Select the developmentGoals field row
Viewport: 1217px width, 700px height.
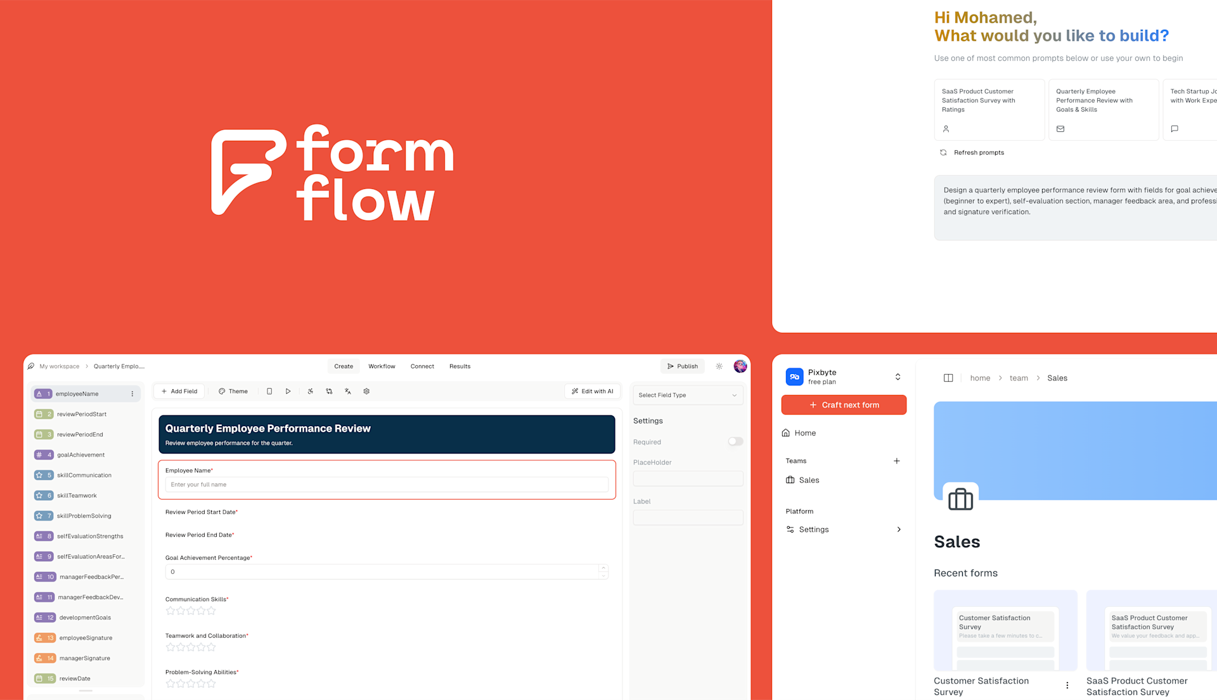pyautogui.click(x=86, y=618)
